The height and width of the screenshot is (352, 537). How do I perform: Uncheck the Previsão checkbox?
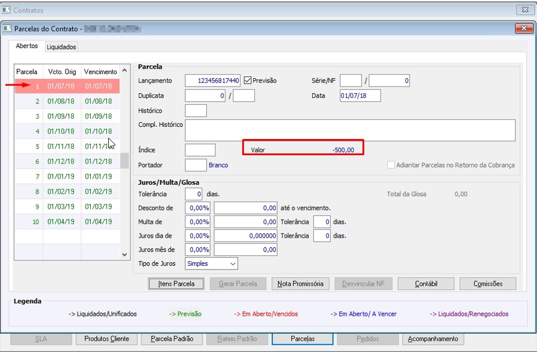click(248, 81)
